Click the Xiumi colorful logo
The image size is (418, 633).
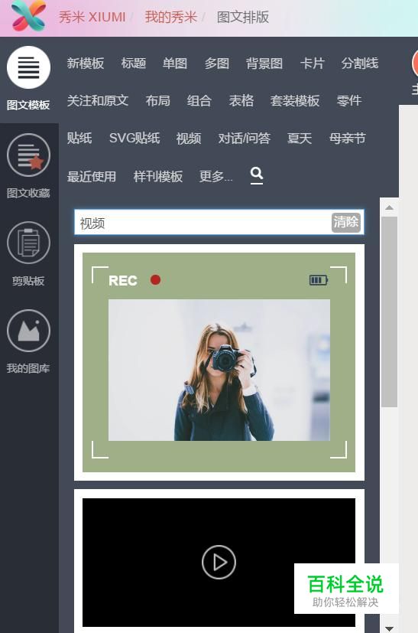click(x=28, y=17)
